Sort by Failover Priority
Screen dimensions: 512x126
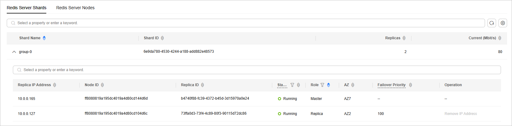tap(411, 85)
